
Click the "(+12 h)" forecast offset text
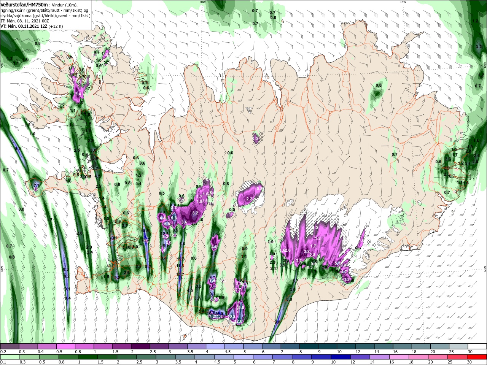[56, 26]
